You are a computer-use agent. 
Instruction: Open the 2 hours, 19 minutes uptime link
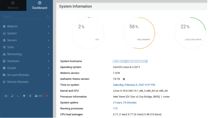pos(125,102)
